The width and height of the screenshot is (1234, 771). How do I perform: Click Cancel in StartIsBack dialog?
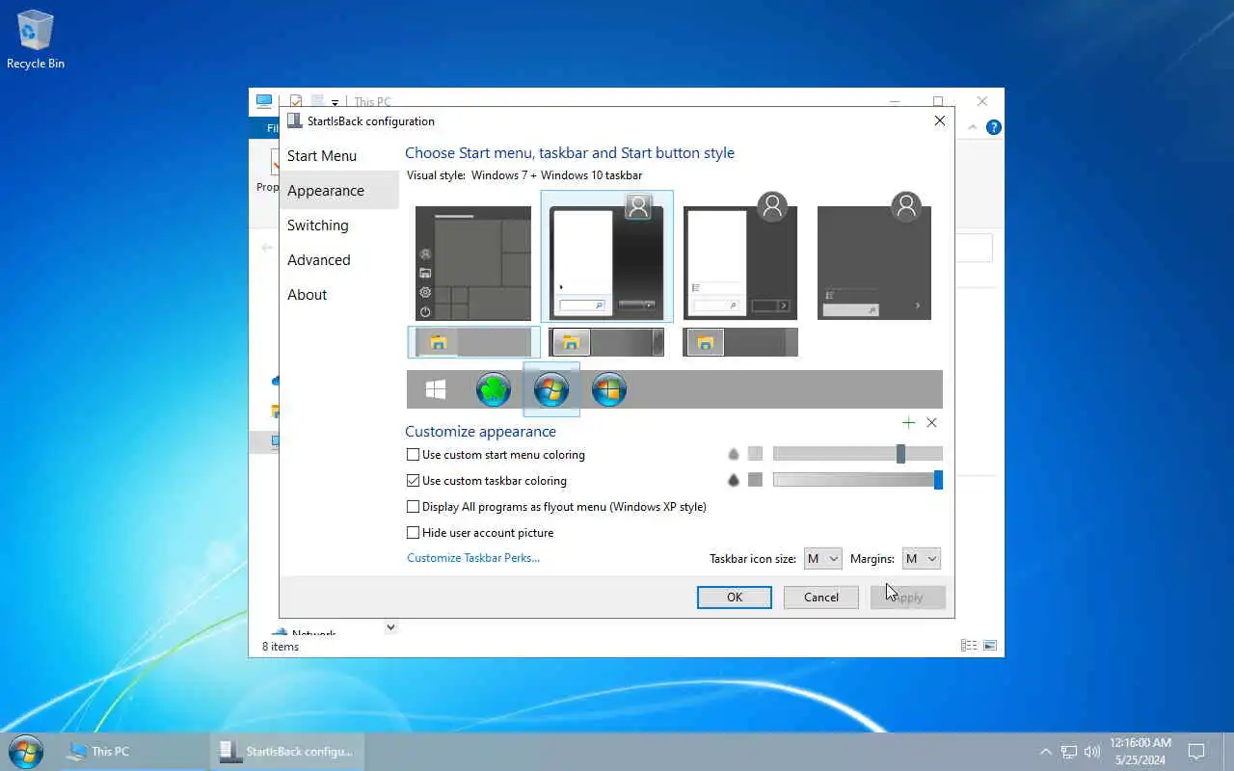(x=821, y=597)
